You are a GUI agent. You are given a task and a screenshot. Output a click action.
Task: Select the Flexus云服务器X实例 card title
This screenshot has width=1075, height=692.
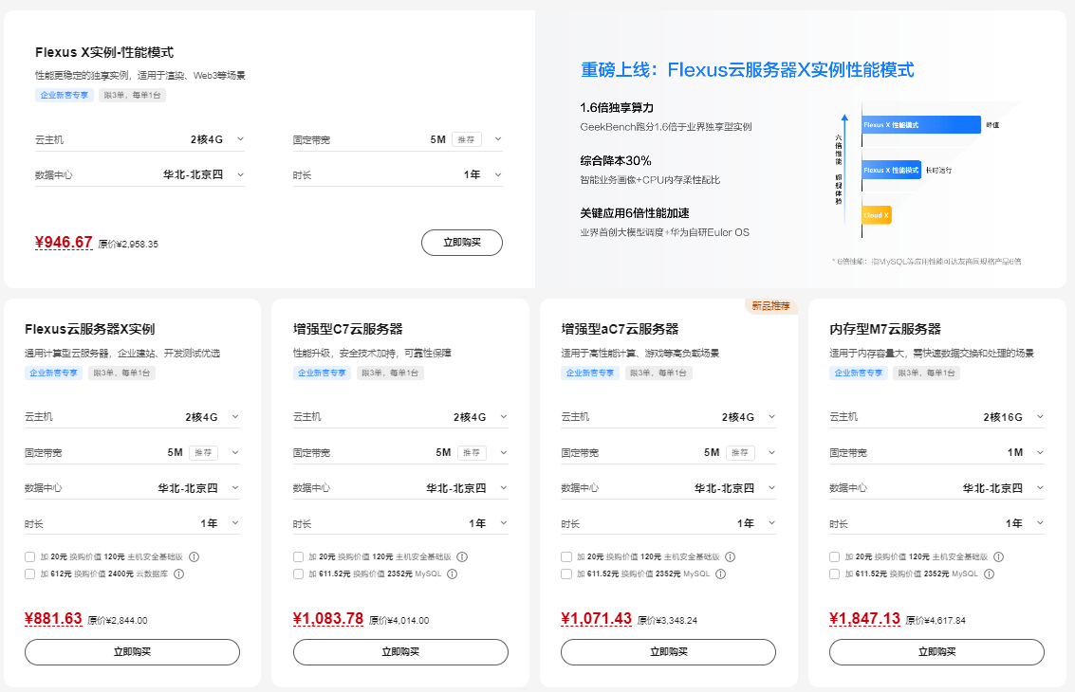(x=90, y=329)
